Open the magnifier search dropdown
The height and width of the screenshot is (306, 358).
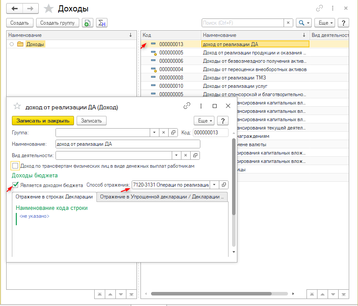pyautogui.click(x=304, y=23)
